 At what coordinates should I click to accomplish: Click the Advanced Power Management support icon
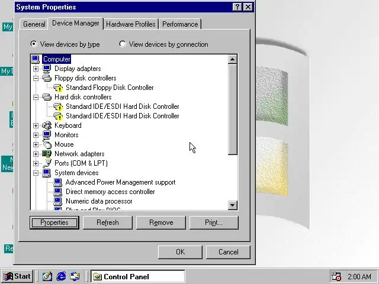click(58, 182)
